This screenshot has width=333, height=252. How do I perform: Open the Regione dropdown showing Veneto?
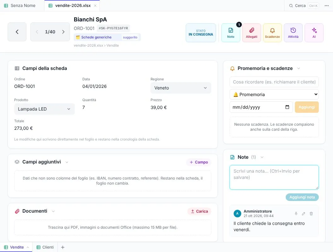181,88
